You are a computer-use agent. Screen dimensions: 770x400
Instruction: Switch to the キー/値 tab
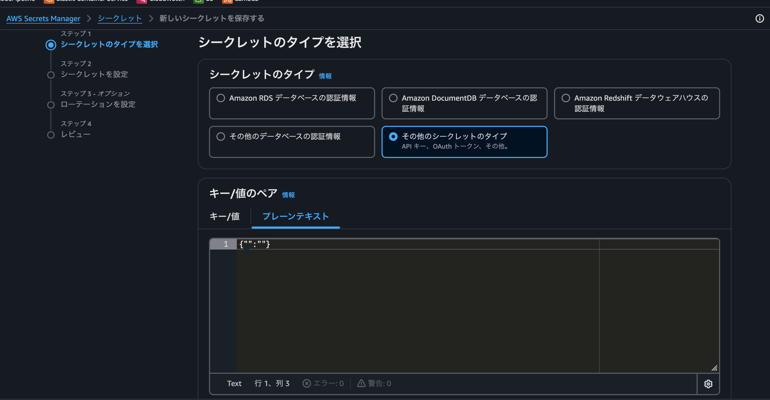(225, 217)
